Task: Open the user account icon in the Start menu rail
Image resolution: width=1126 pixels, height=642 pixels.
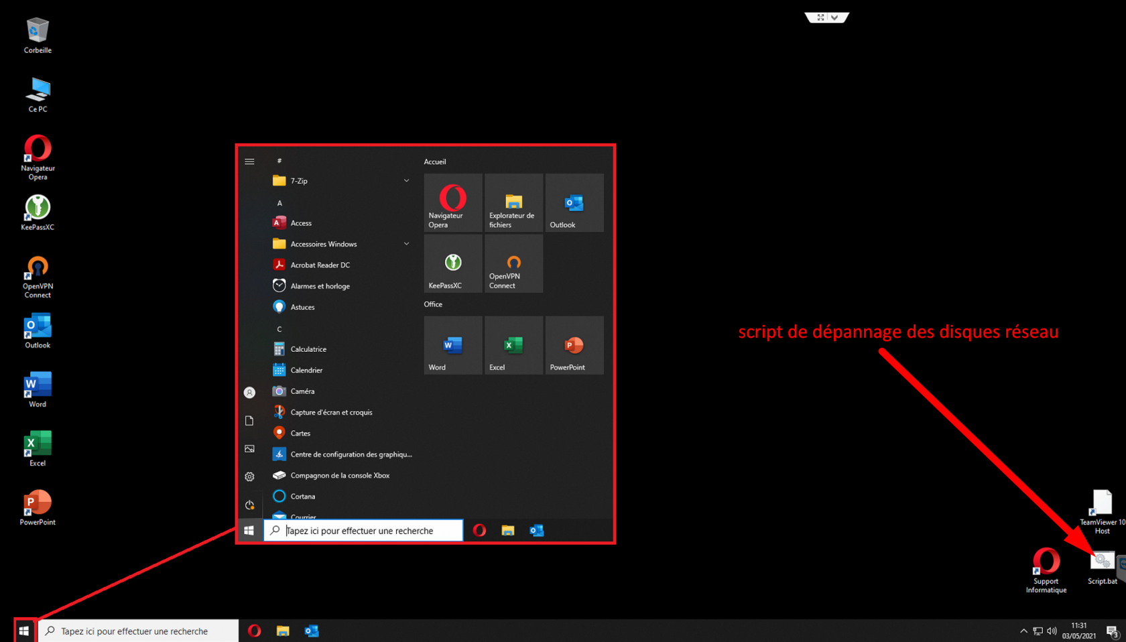Action: (249, 393)
